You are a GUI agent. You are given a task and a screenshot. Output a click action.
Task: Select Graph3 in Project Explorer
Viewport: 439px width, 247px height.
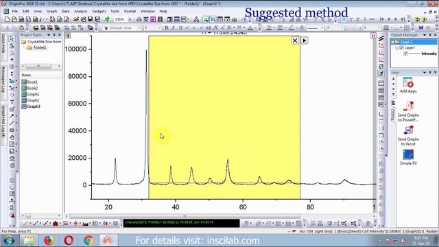pos(31,106)
